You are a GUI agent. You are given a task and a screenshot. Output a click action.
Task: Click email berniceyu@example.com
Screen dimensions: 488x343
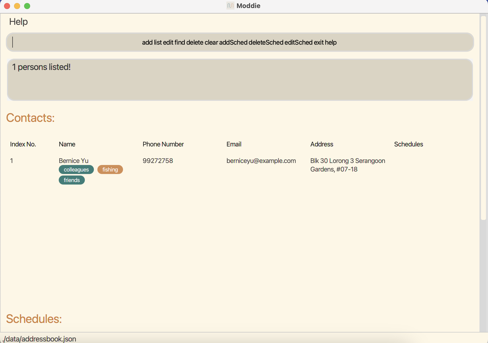click(x=261, y=161)
